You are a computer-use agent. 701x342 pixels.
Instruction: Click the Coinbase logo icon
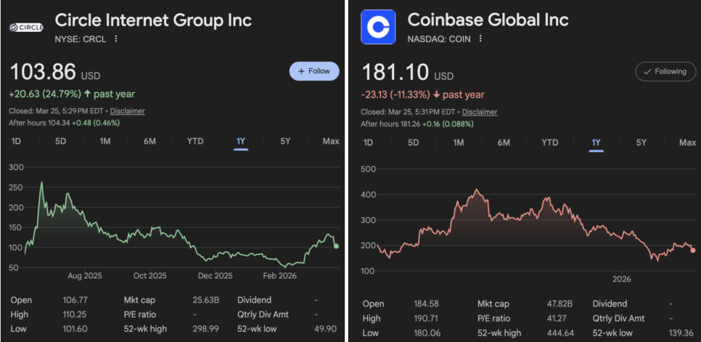(378, 27)
